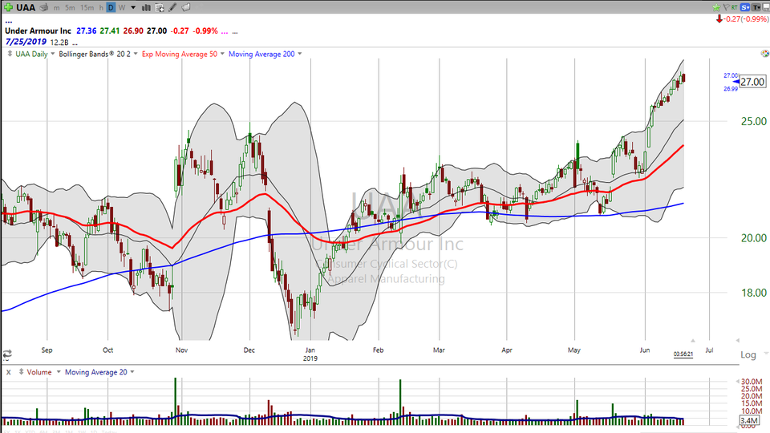
Task: Click the 30.0M volume axis label
Action: (752, 382)
